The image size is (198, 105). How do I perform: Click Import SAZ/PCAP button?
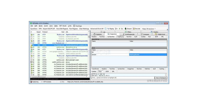[49, 29]
